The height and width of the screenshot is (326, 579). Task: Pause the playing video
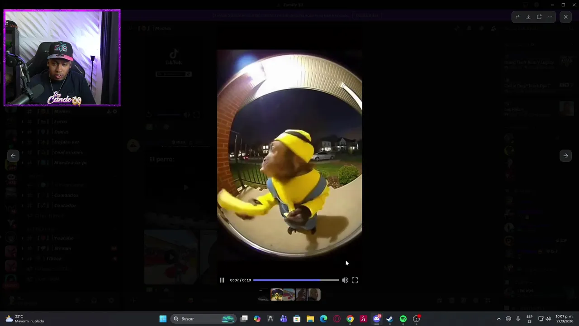222,280
